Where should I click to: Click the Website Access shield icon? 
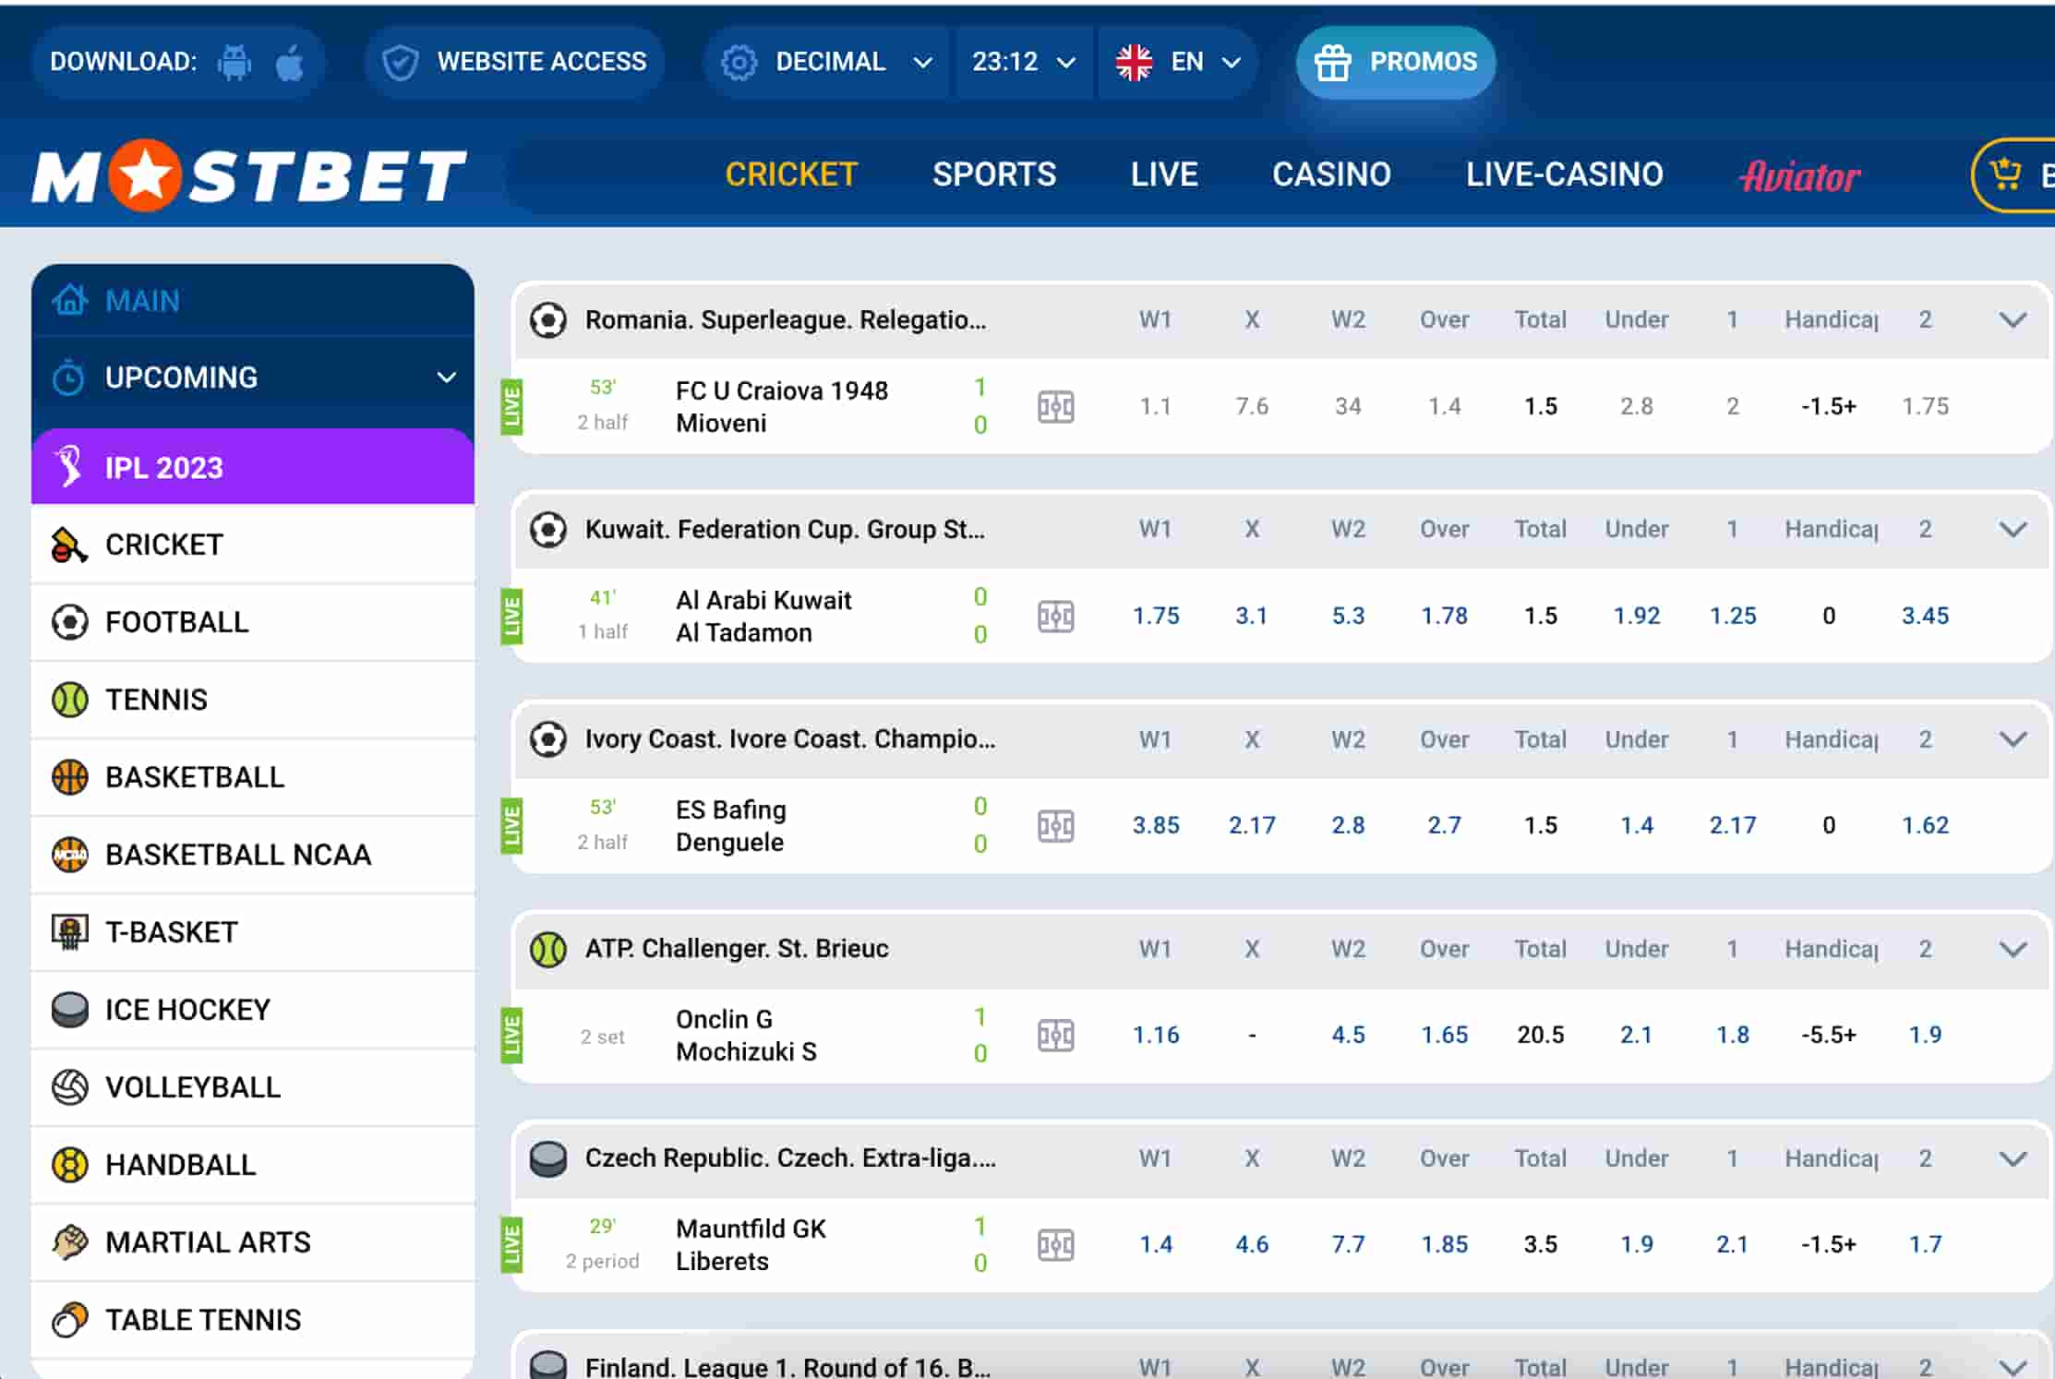point(401,62)
